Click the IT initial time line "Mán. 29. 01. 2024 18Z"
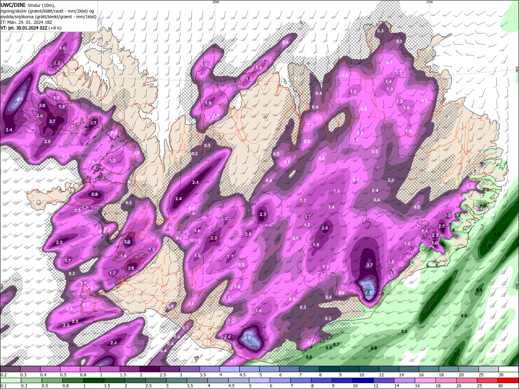519x389 pixels. 26,22
